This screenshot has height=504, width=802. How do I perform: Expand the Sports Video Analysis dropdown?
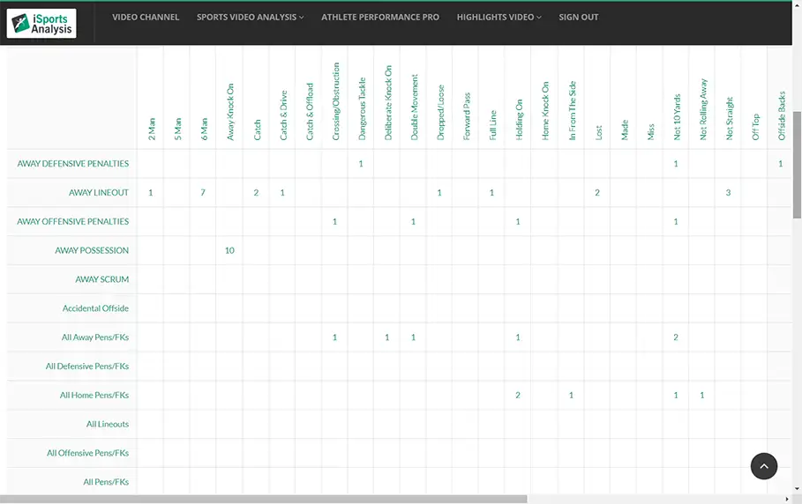click(250, 18)
